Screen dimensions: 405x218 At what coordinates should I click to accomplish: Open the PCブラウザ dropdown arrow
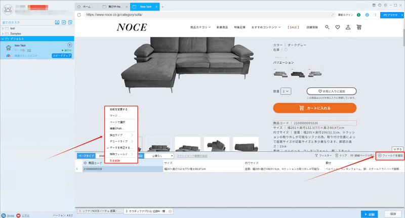tap(402, 15)
